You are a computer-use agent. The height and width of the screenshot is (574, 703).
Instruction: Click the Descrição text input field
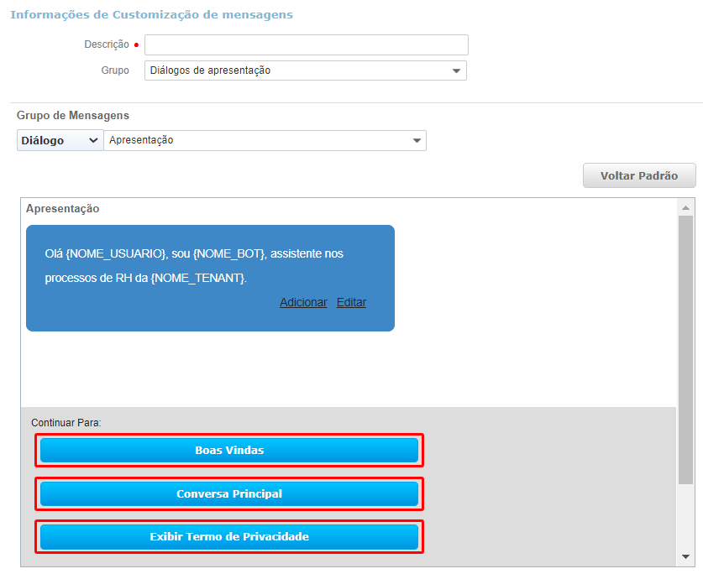[306, 44]
